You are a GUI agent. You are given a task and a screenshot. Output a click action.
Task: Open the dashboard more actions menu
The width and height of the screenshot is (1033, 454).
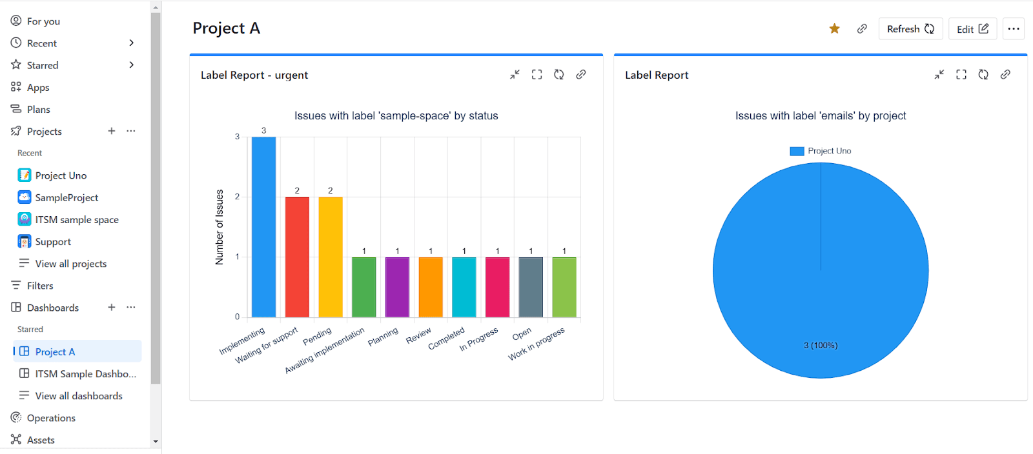tap(1014, 29)
